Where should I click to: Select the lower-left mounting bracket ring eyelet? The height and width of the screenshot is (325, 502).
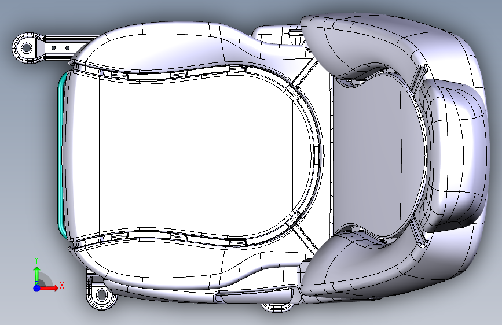click(x=102, y=294)
